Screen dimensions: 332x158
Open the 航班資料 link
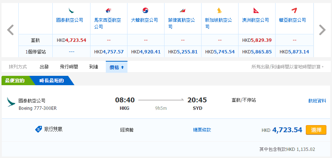pyautogui.click(x=317, y=100)
